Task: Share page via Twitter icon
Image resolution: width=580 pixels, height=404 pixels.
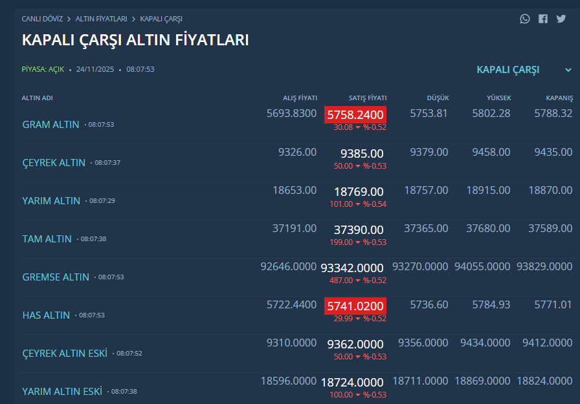Action: click(561, 19)
